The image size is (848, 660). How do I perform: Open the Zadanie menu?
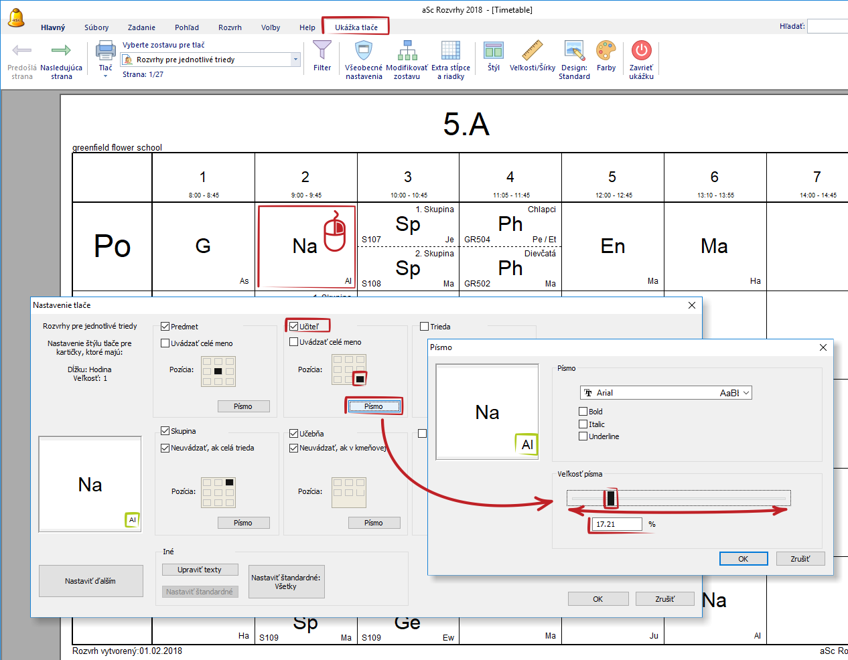click(x=141, y=27)
